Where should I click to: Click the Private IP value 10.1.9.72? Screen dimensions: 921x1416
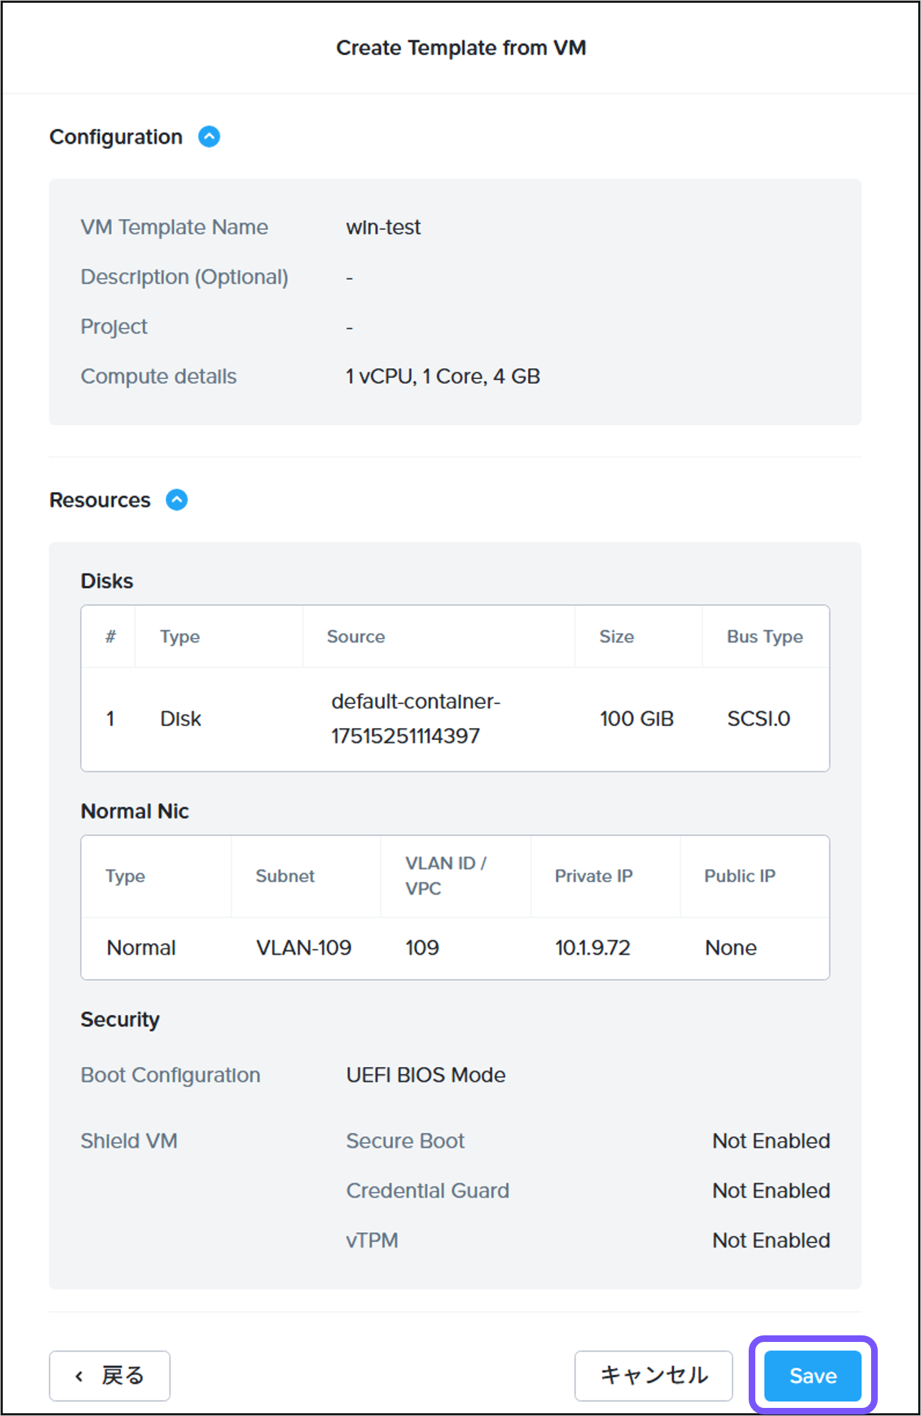(x=592, y=947)
